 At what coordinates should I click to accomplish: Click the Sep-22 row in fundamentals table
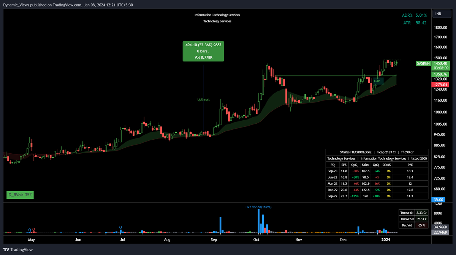[377, 196]
